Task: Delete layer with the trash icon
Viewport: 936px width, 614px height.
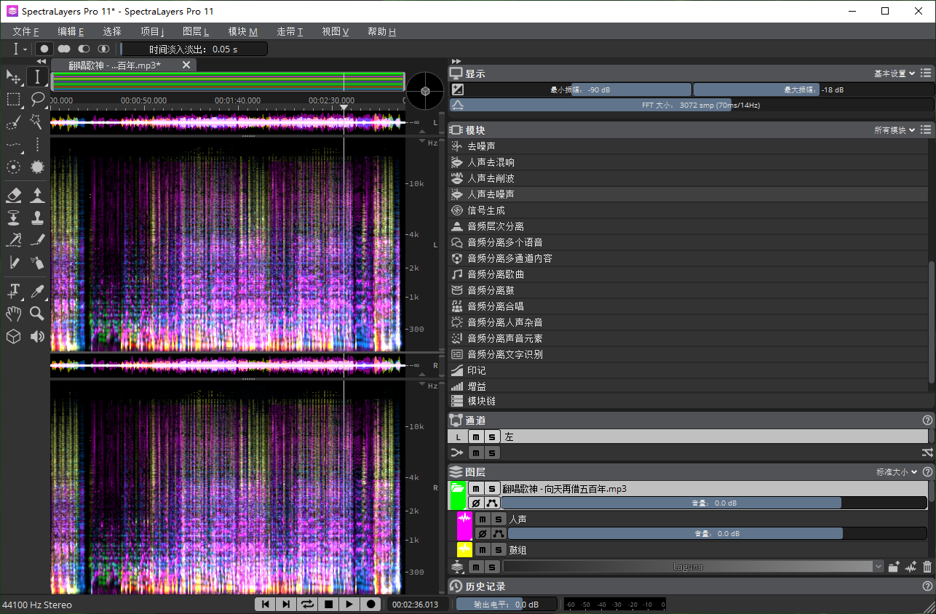Action: click(x=927, y=567)
